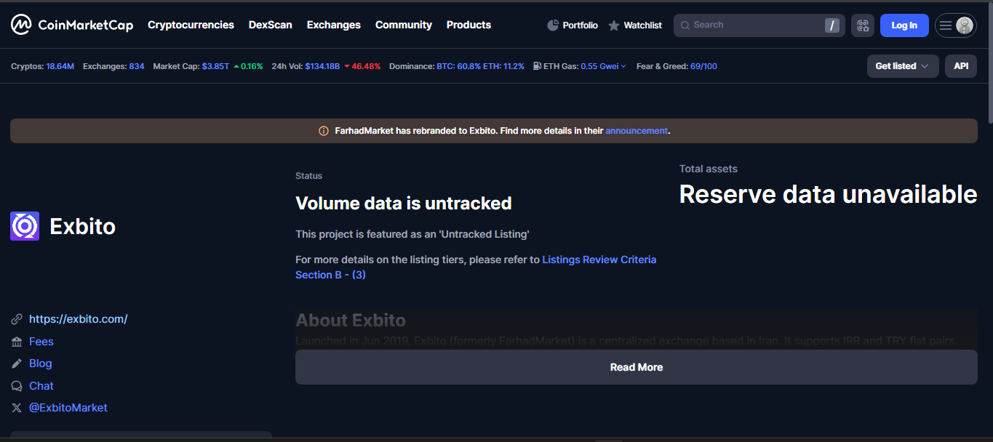Click the API button
The width and height of the screenshot is (993, 442).
961,66
